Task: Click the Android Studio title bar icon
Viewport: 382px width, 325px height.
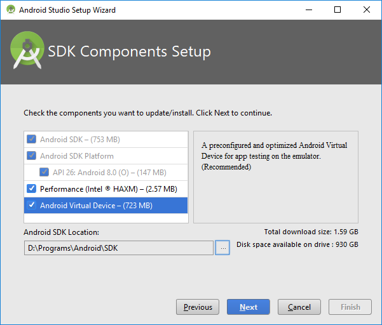Action: [x=11, y=10]
